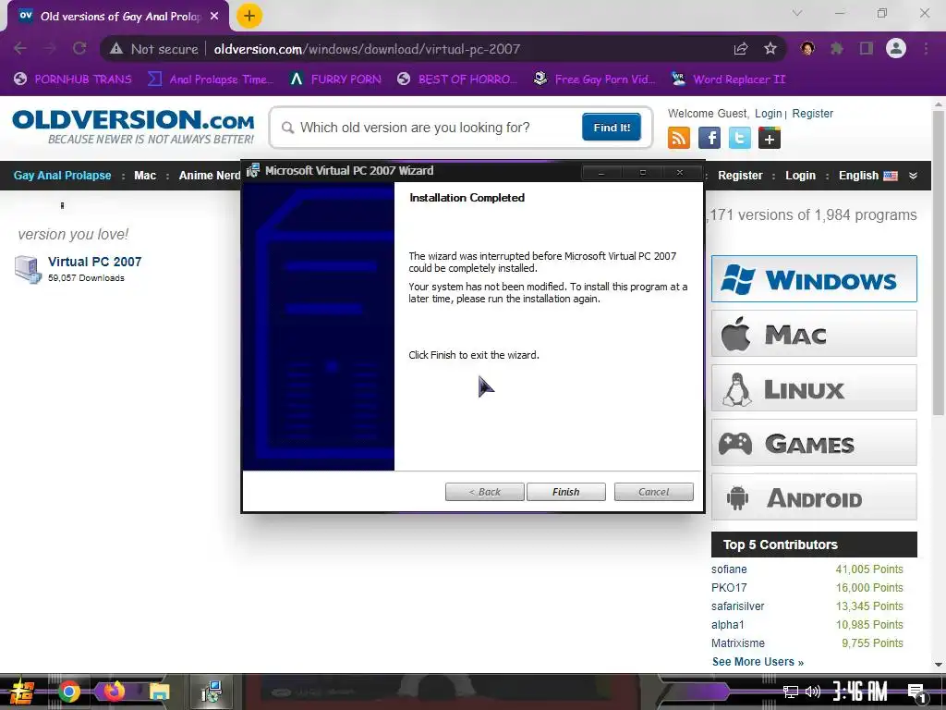Screen dimensions: 946x710
Task: Click the Google plus share icon
Action: point(770,138)
